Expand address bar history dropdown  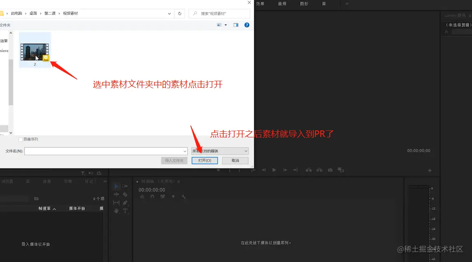tap(169, 14)
